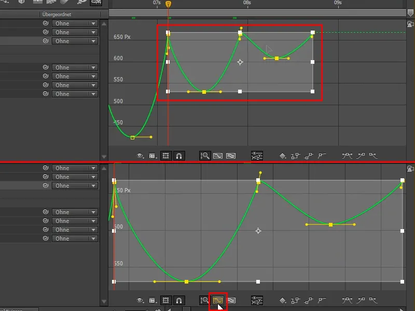
Task: Apply Easy Ease in the lower graph editor
Action: 347,301
